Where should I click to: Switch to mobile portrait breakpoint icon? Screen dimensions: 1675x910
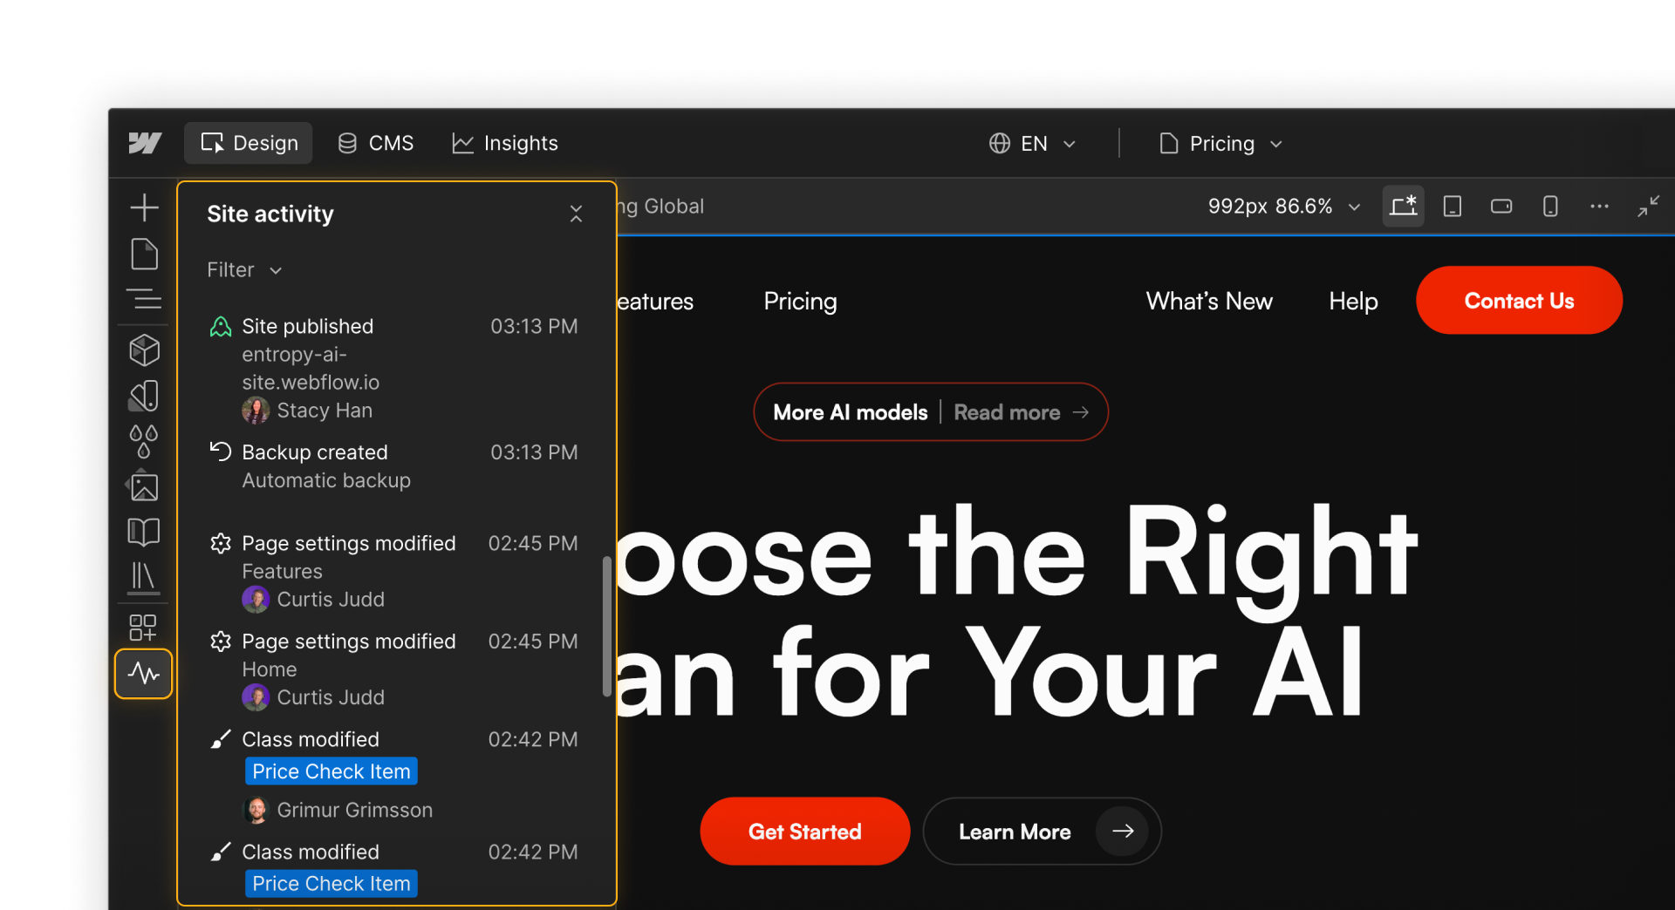tap(1550, 207)
